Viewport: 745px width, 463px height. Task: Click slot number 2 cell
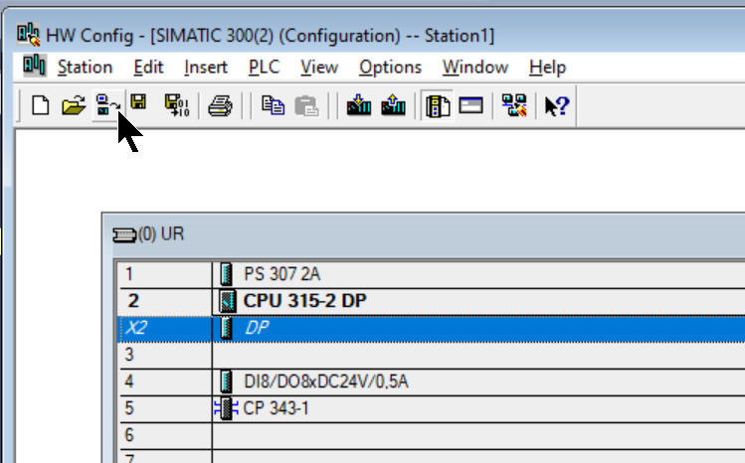pos(165,301)
